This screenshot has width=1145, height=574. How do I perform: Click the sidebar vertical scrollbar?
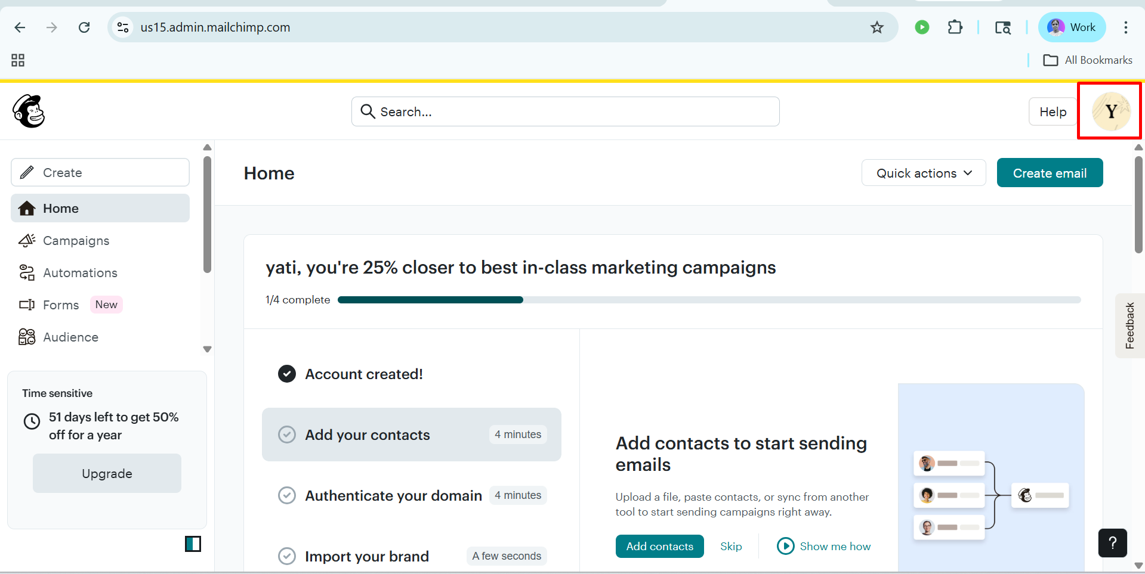[207, 215]
